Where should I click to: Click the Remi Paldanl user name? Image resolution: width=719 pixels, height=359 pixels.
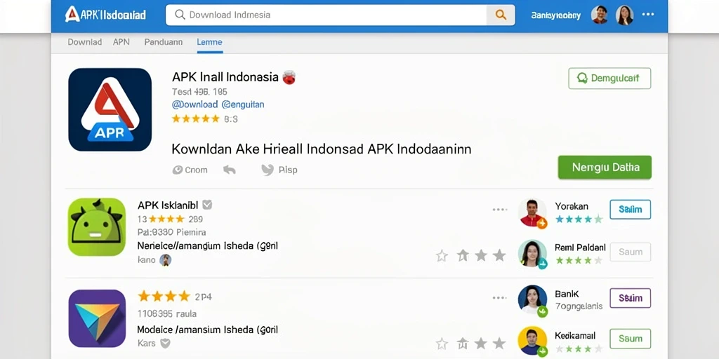[580, 248]
